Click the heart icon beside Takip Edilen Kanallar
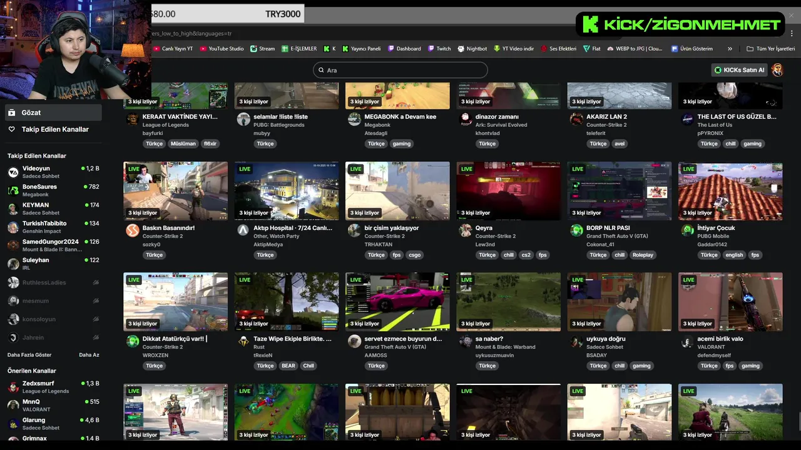 point(11,129)
